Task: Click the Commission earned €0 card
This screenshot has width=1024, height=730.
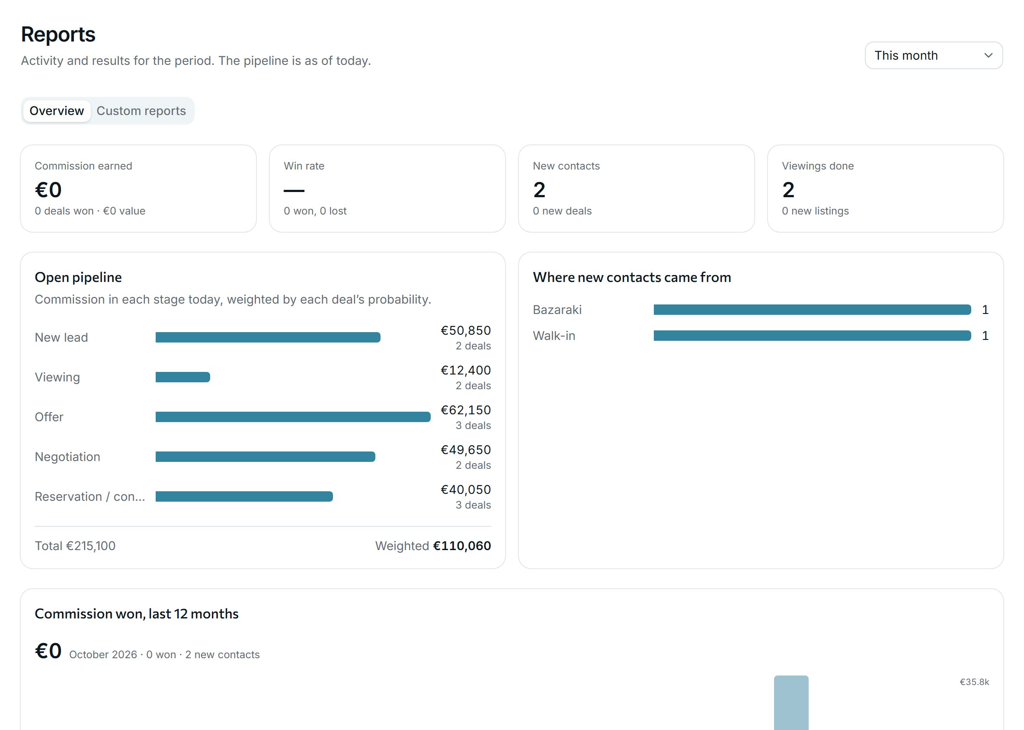Action: click(x=138, y=189)
